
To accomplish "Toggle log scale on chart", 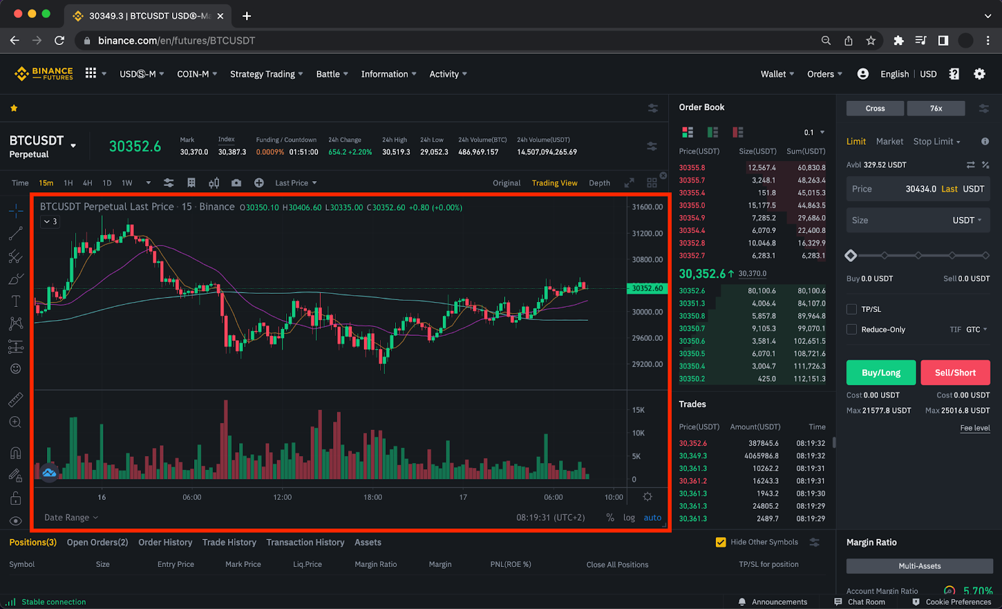I will click(x=629, y=518).
